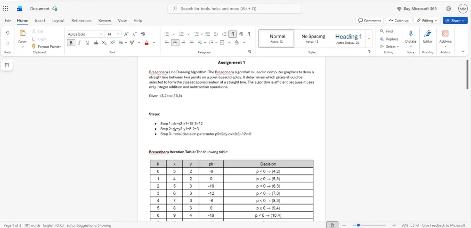
Task: Click the Share button
Action: tap(455, 20)
